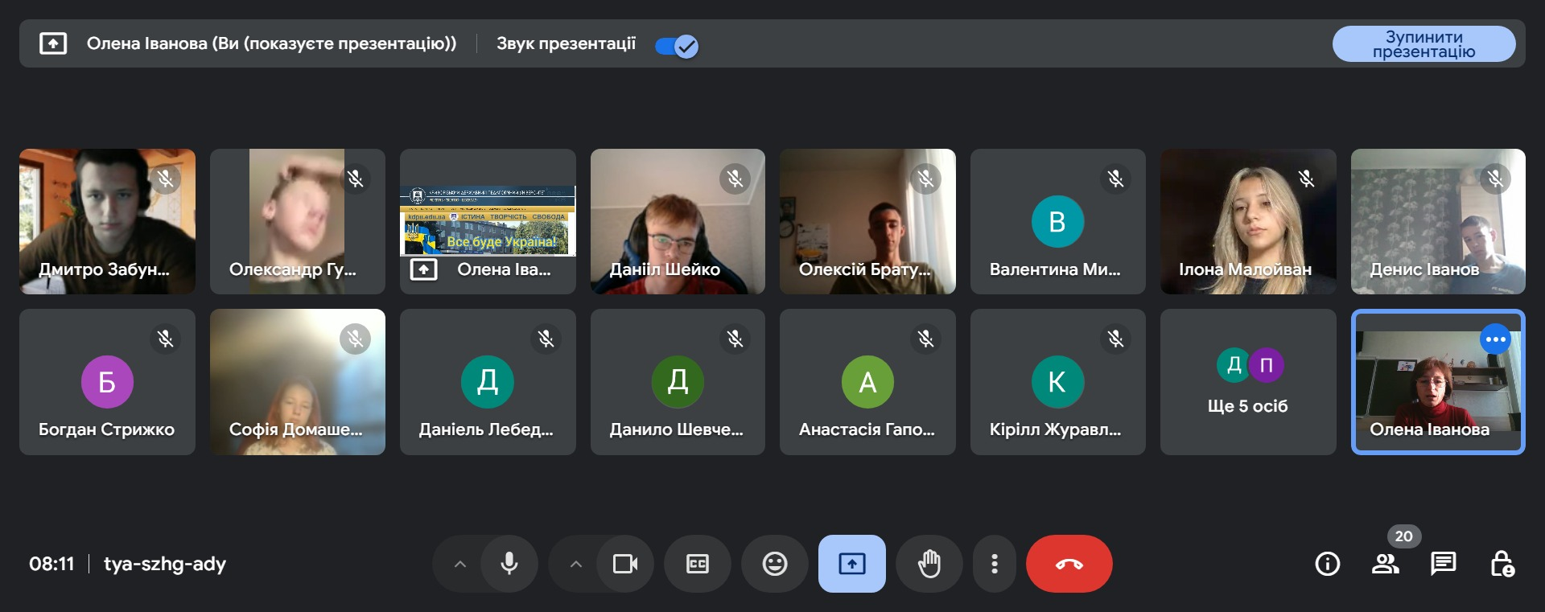Screen dimensions: 1545x612
Task: Click muted mic icon on Софія Домаше tile
Action: coord(355,339)
